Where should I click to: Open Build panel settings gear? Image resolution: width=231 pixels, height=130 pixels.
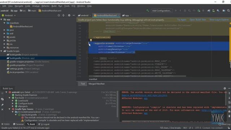(225, 88)
